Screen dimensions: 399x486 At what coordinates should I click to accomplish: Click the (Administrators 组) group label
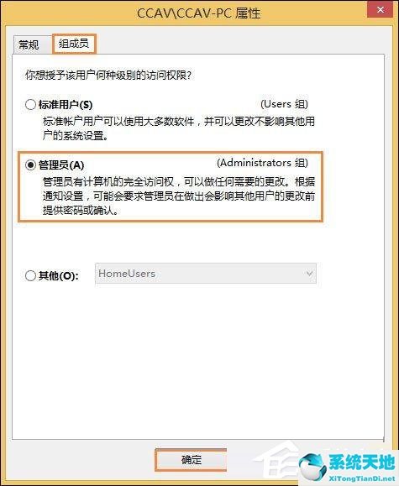tap(262, 163)
